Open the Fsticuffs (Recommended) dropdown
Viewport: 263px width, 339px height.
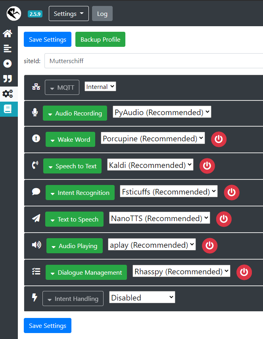pyautogui.click(x=169, y=191)
